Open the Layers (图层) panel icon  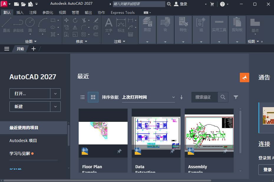[x=147, y=23]
